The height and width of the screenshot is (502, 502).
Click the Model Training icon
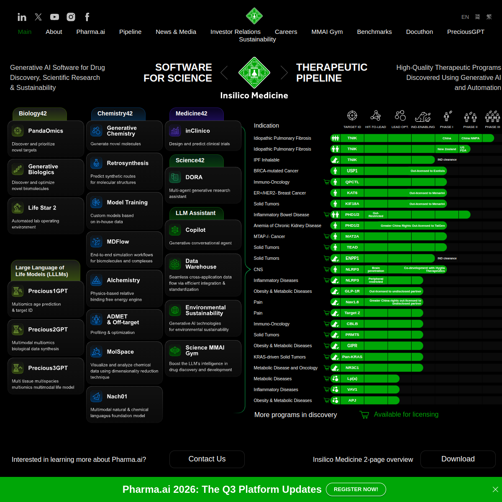pos(96,202)
